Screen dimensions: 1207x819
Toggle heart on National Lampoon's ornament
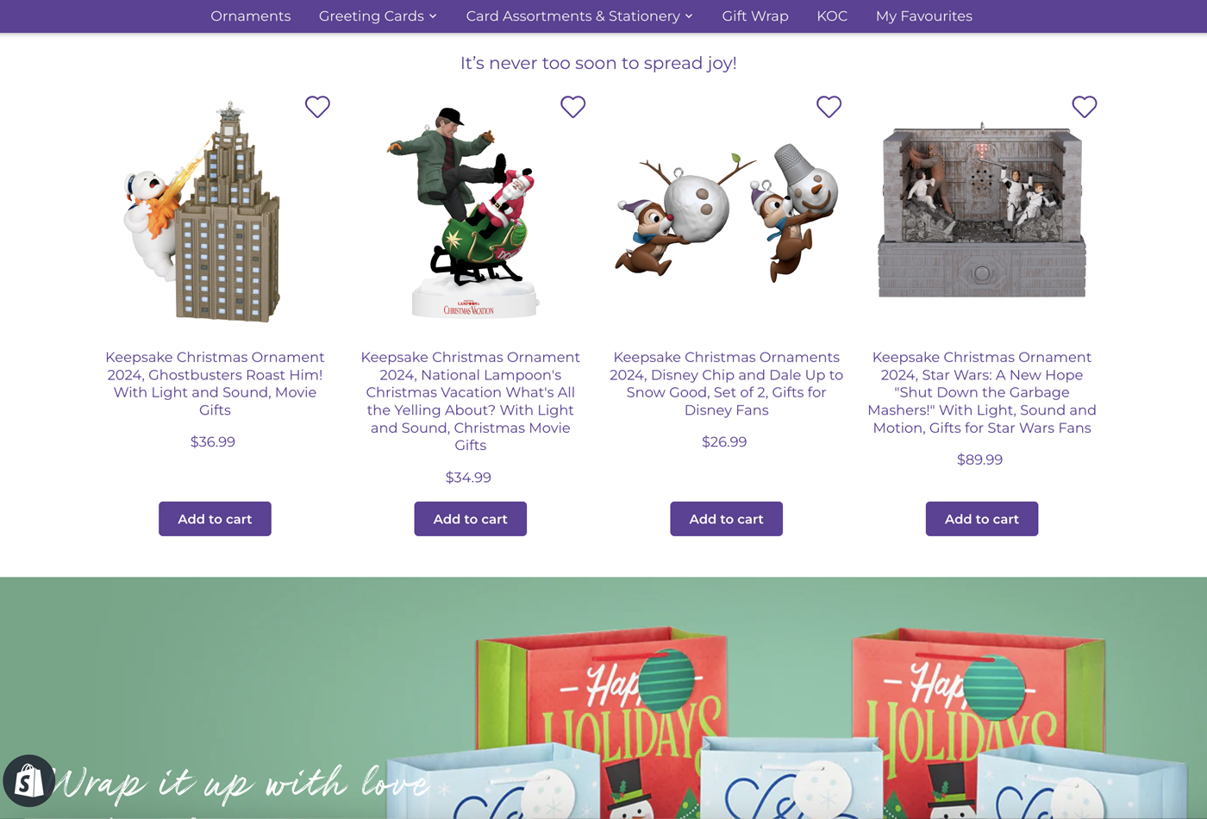pos(572,107)
